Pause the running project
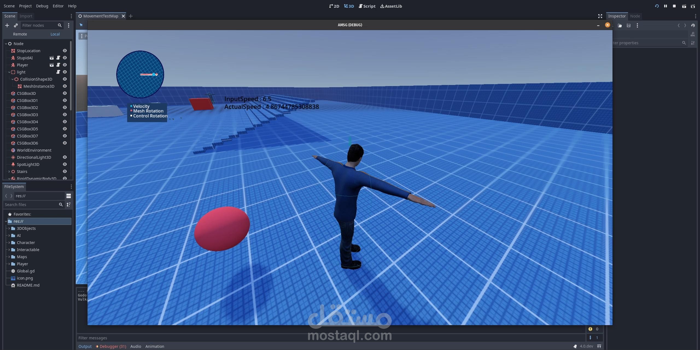The width and height of the screenshot is (700, 350). (x=666, y=6)
